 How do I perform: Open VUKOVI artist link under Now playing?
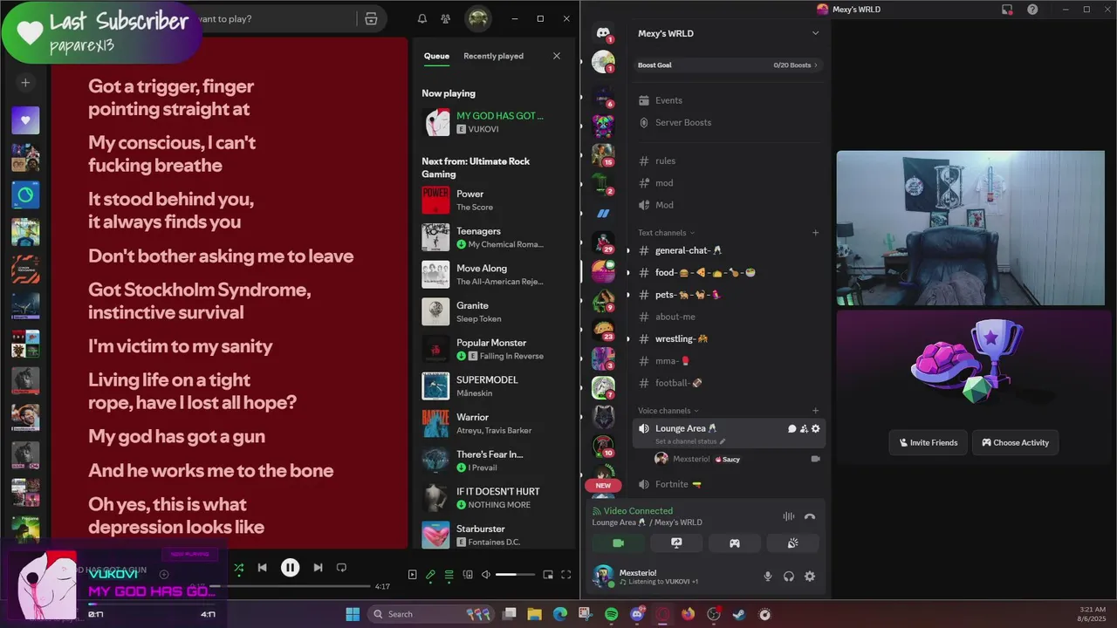pos(483,129)
